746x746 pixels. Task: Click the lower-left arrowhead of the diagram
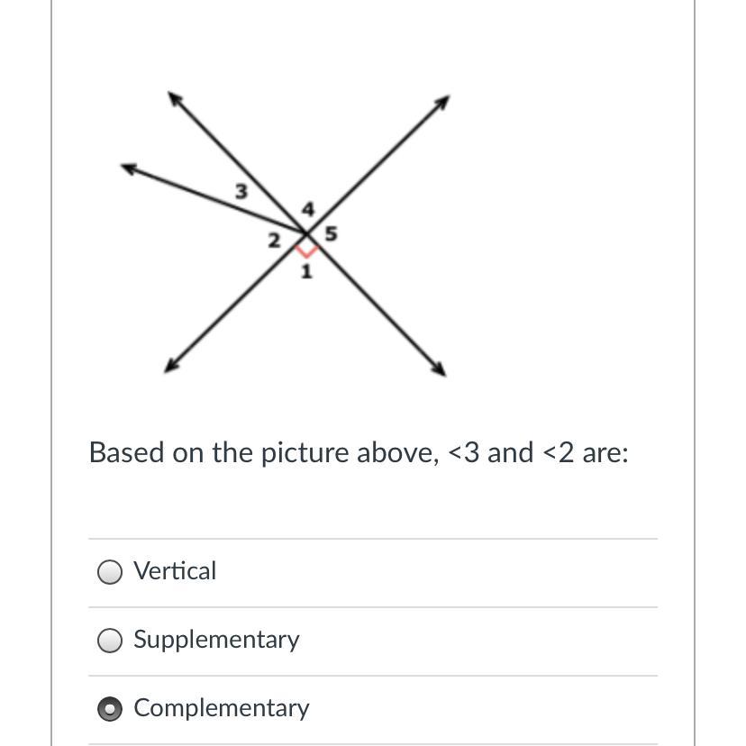click(x=170, y=365)
